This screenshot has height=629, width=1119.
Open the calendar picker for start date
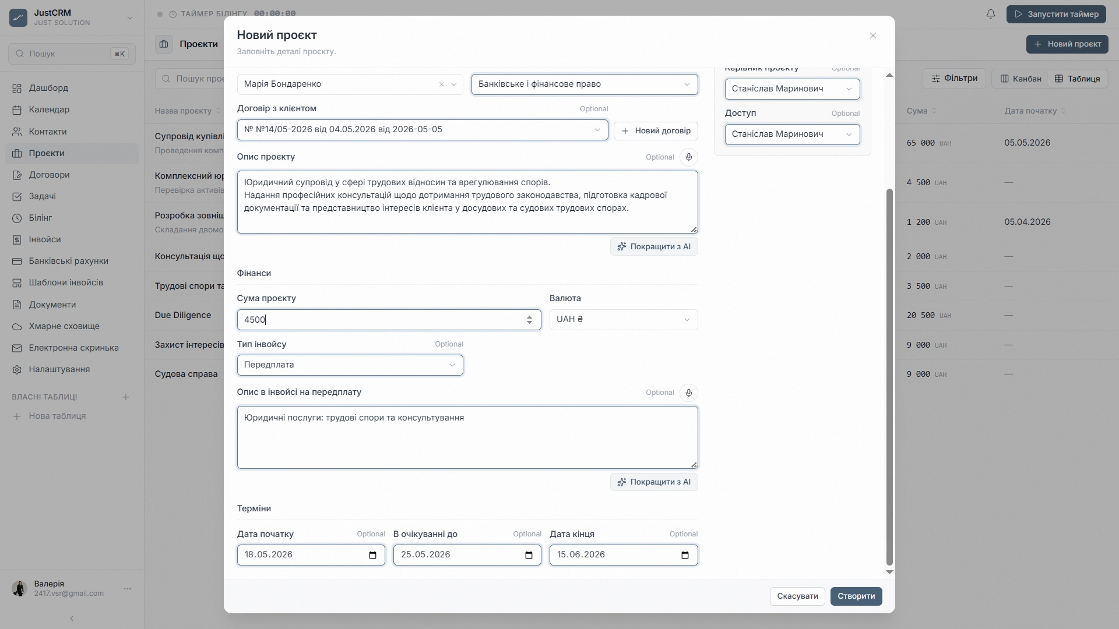click(x=373, y=555)
